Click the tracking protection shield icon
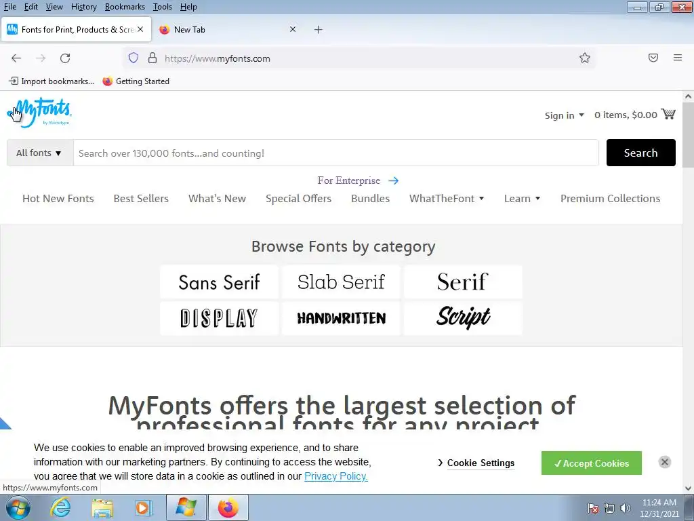Screen dimensions: 694x521 click(134, 58)
